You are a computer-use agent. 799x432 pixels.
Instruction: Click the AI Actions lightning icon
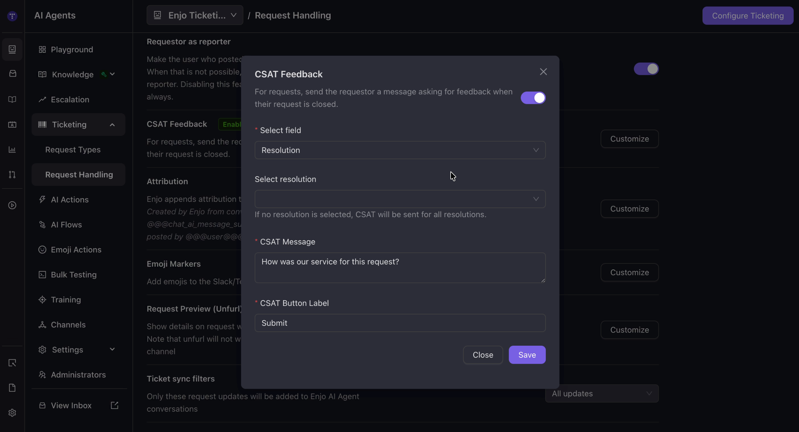(42, 200)
